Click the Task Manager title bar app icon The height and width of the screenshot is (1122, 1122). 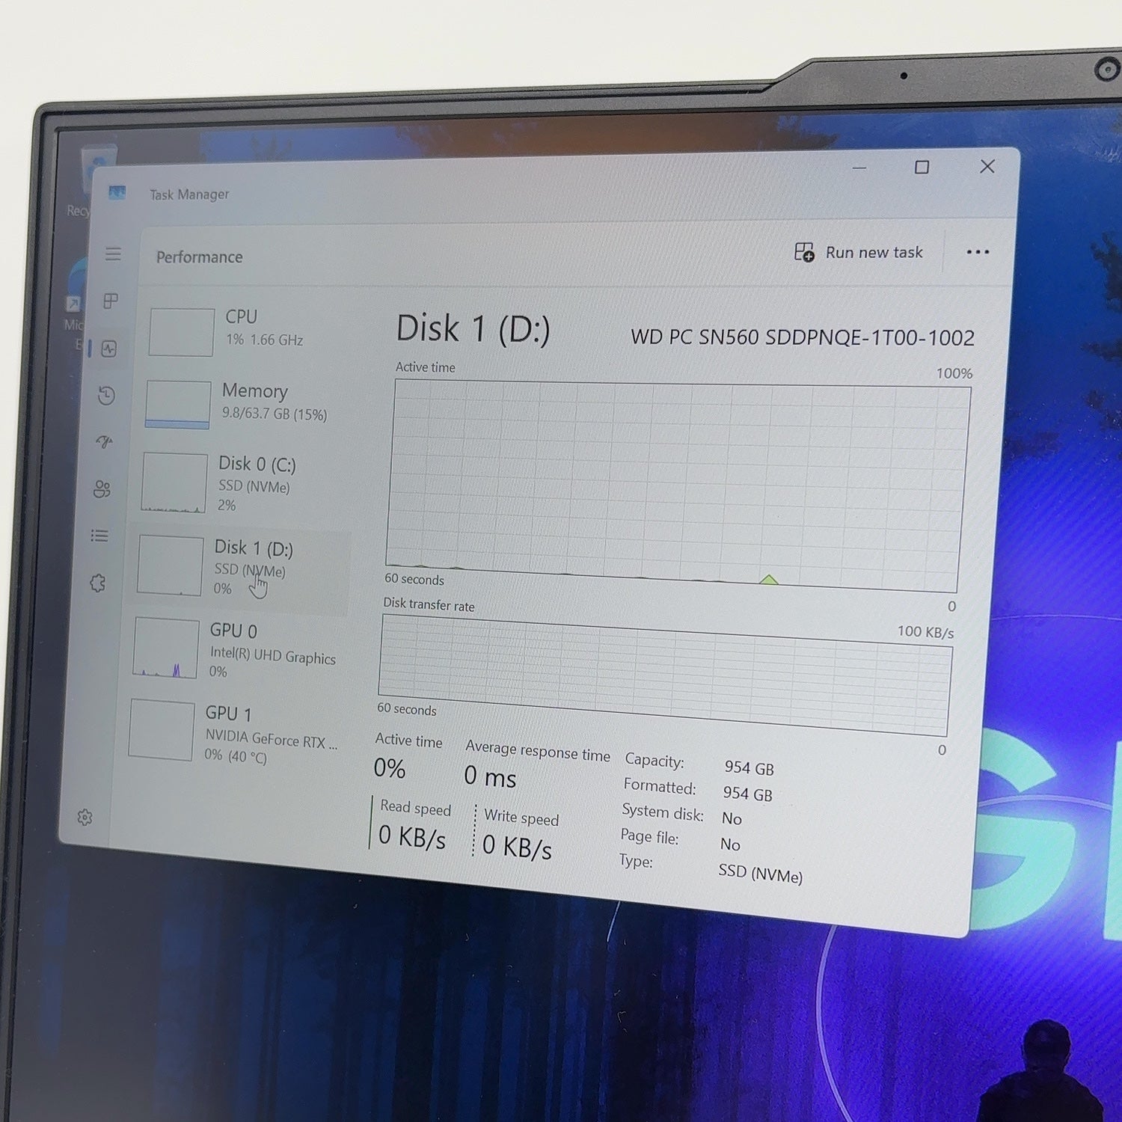coord(117,193)
